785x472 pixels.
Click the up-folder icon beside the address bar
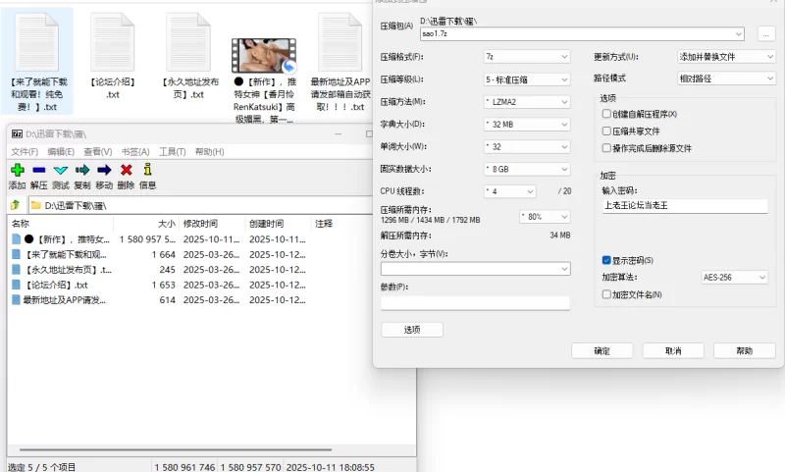pos(15,205)
